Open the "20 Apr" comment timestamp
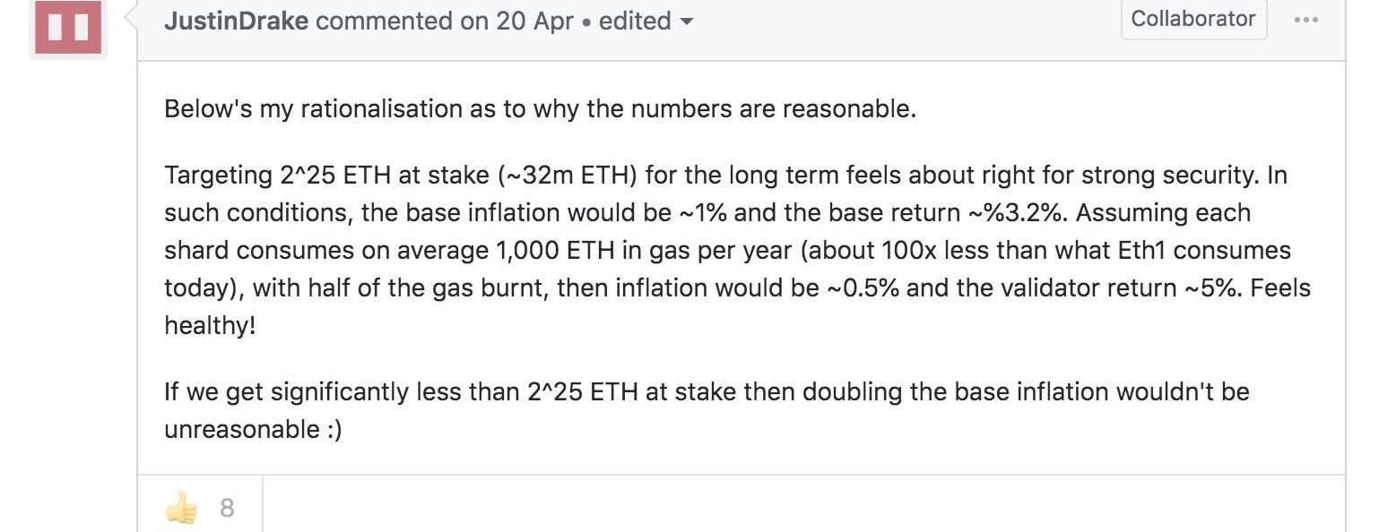The width and height of the screenshot is (1379, 532). tap(534, 21)
